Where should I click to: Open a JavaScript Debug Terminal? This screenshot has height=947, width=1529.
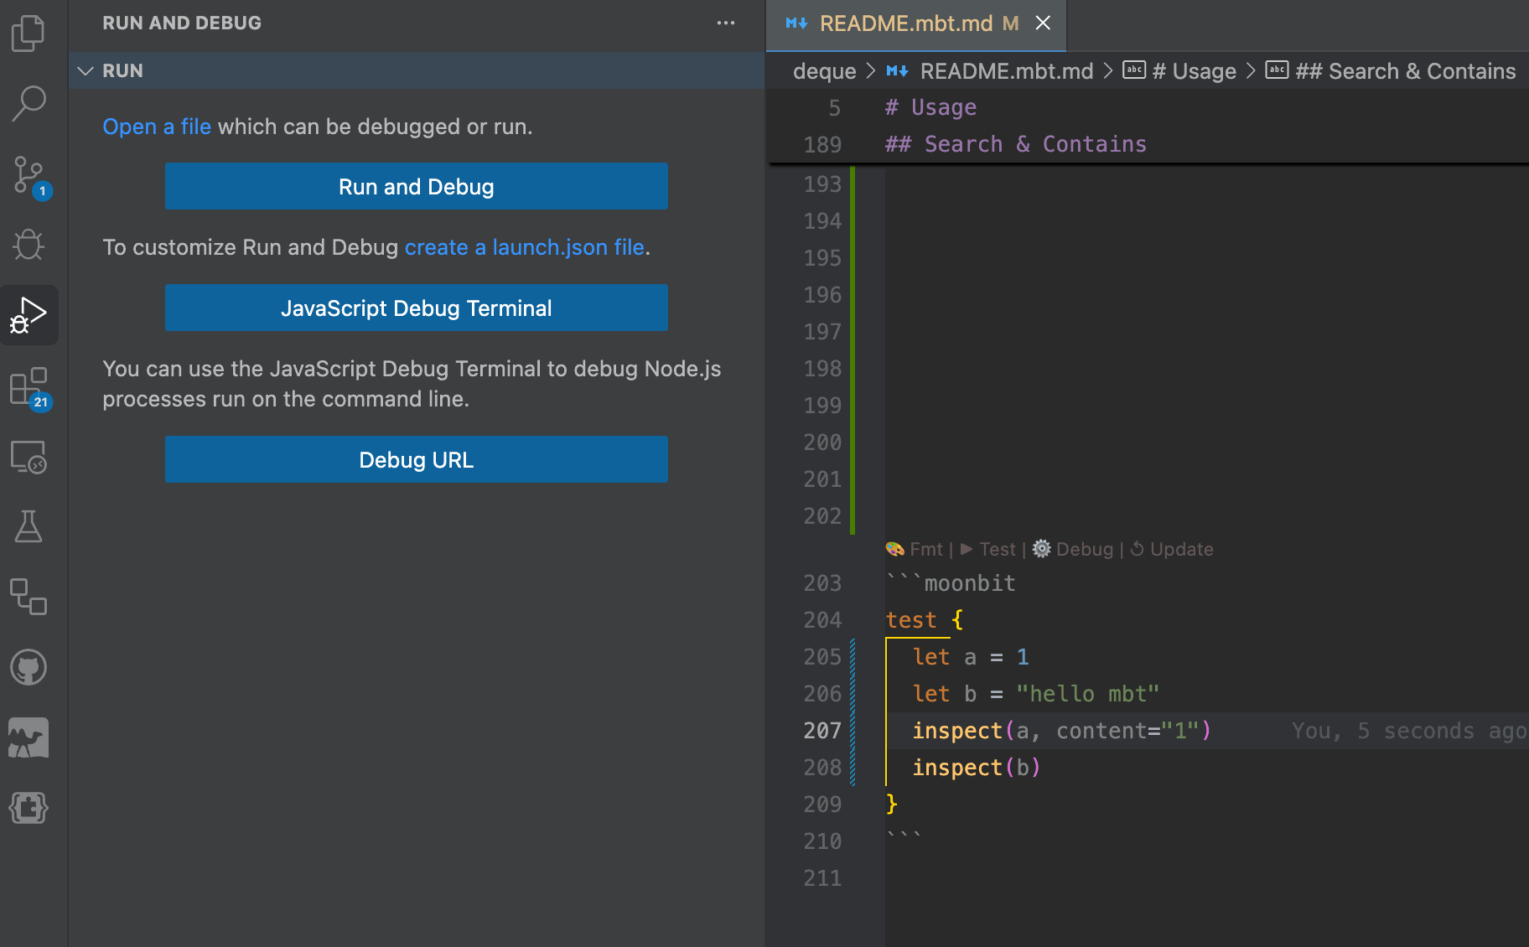416,308
